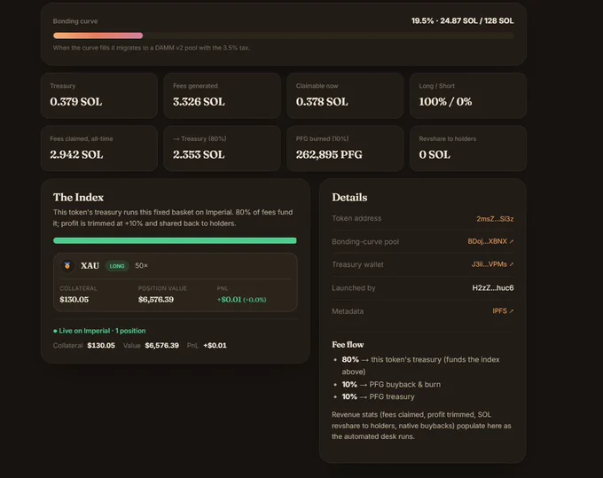The height and width of the screenshot is (478, 603).
Task: Select the Fees generated 3.326 SOL card
Action: tap(223, 96)
